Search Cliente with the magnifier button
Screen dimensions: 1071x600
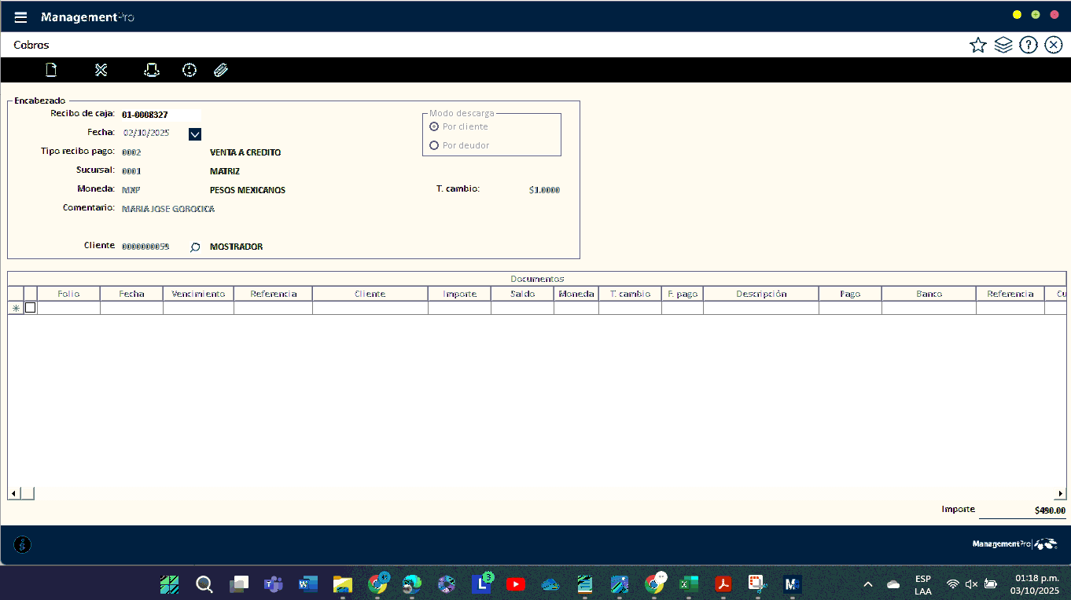[195, 247]
